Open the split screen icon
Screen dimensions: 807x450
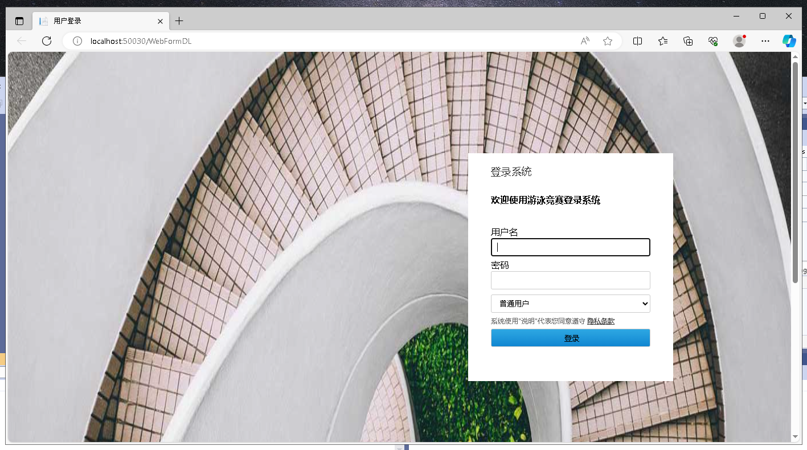(x=638, y=41)
